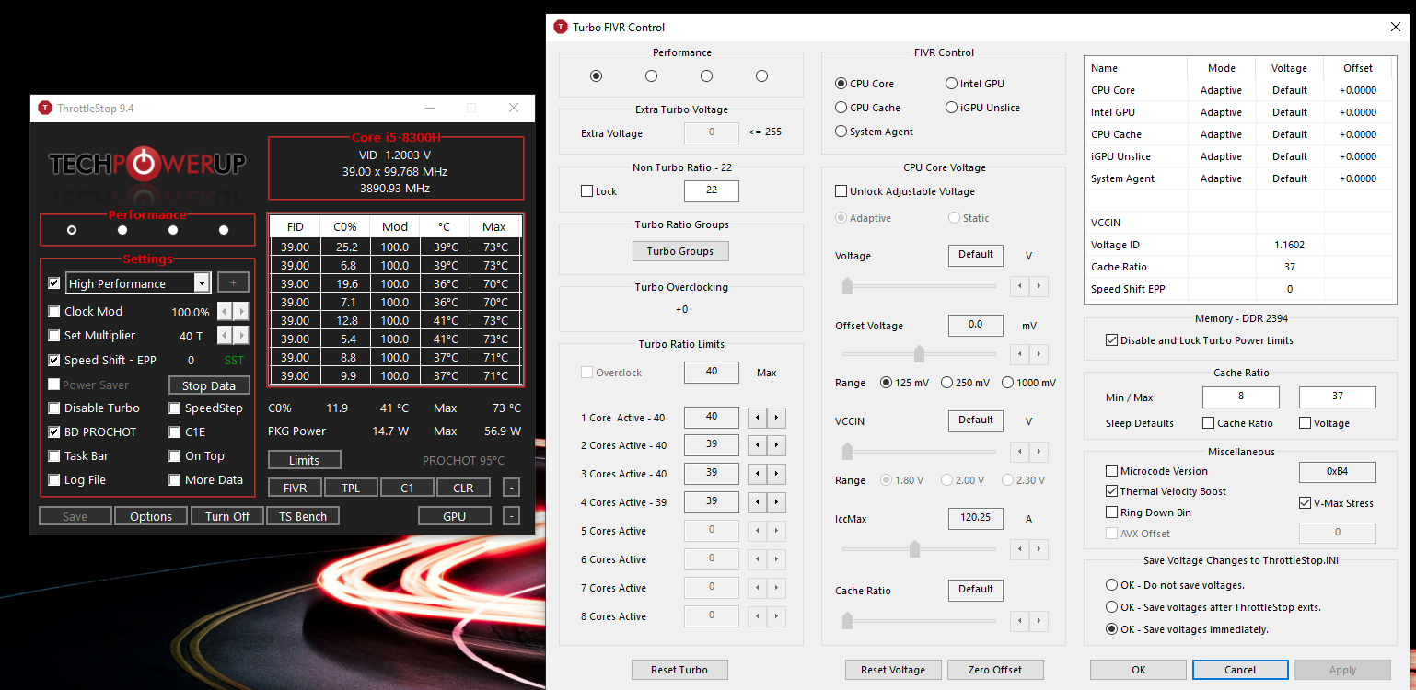Click the Offset Voltage slider handle
The image size is (1416, 690).
[x=919, y=354]
